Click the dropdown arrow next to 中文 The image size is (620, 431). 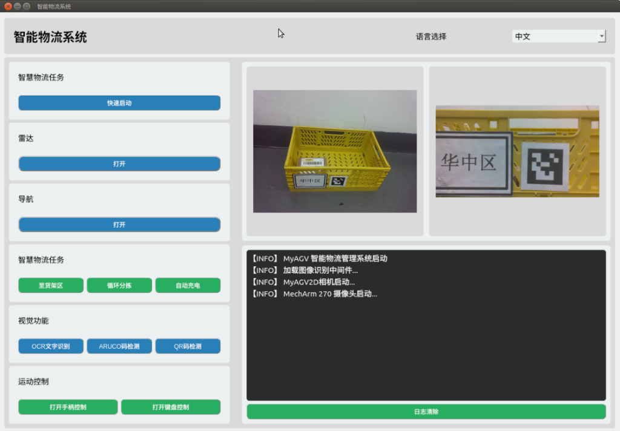click(x=601, y=36)
